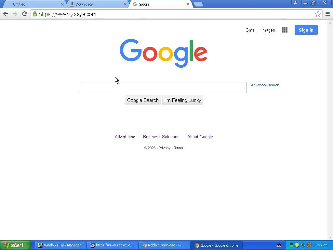
Task: Click the green padlock security icon
Action: point(35,14)
